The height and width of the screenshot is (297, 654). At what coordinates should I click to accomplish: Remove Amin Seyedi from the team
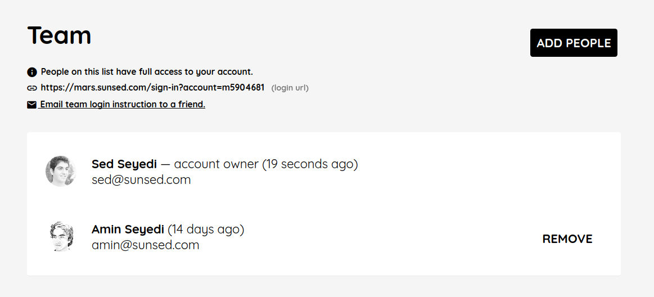567,239
